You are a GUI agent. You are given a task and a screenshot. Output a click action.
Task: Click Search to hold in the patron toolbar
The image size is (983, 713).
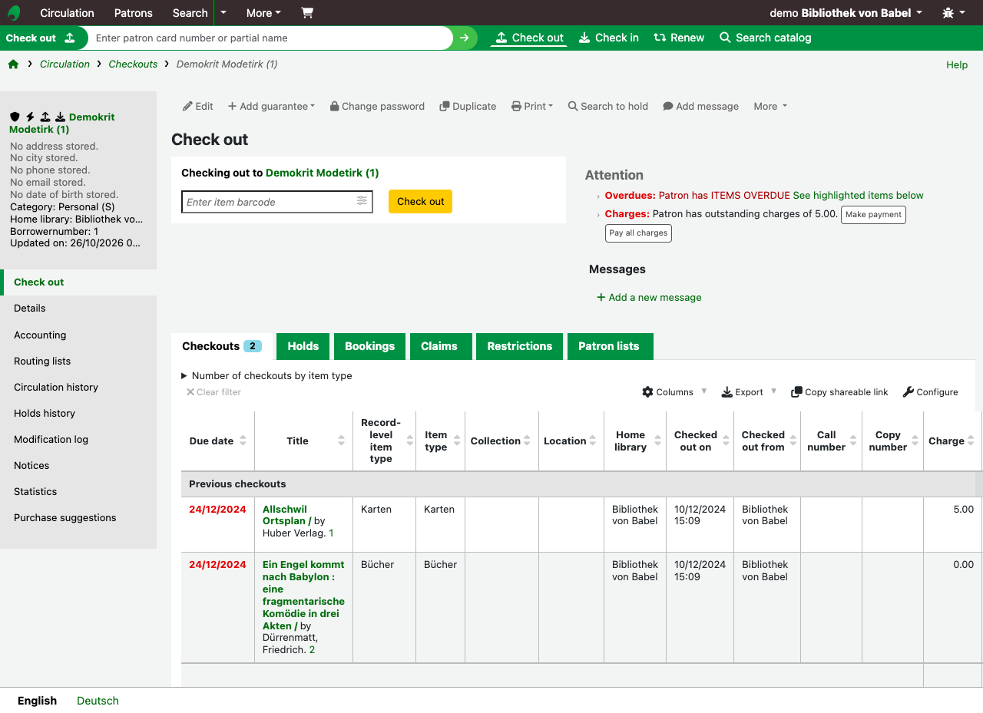[x=608, y=107]
